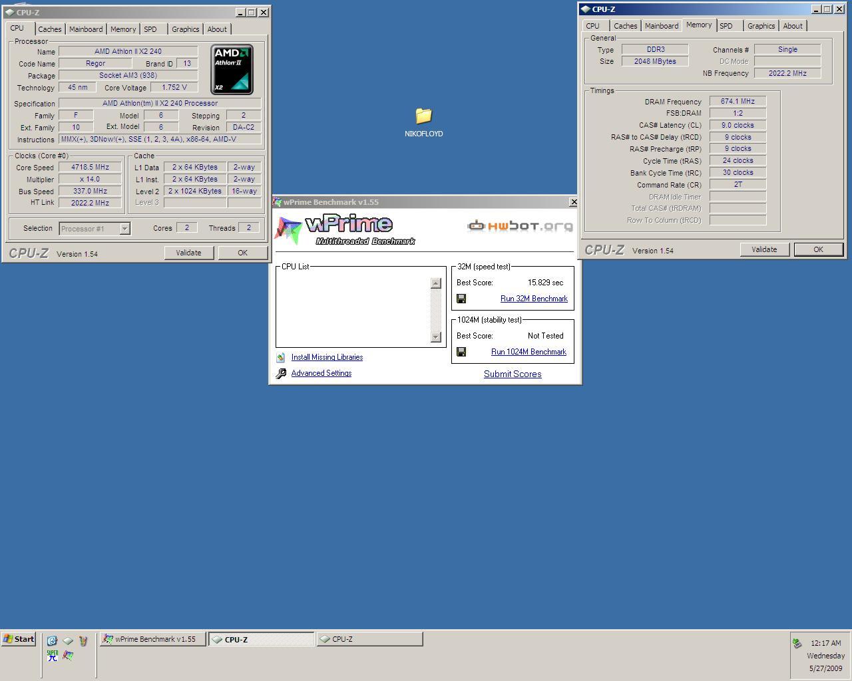Image resolution: width=852 pixels, height=681 pixels.
Task: Click up arrow of CPU List scrollbar
Action: (436, 283)
